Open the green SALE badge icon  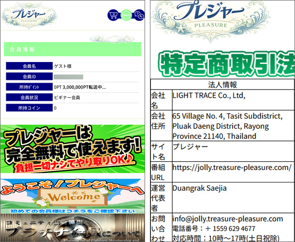[126, 15]
